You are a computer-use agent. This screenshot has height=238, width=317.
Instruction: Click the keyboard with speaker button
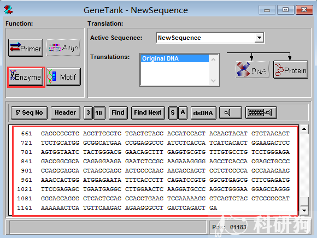click(261, 112)
